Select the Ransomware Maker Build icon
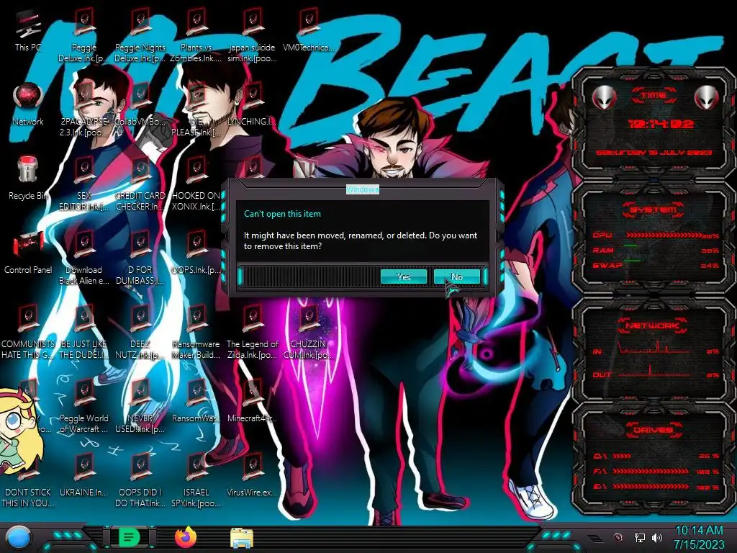This screenshot has height=553, width=737. coord(196,332)
